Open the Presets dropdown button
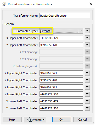This screenshot has width=95, height=125. (x=35, y=120)
